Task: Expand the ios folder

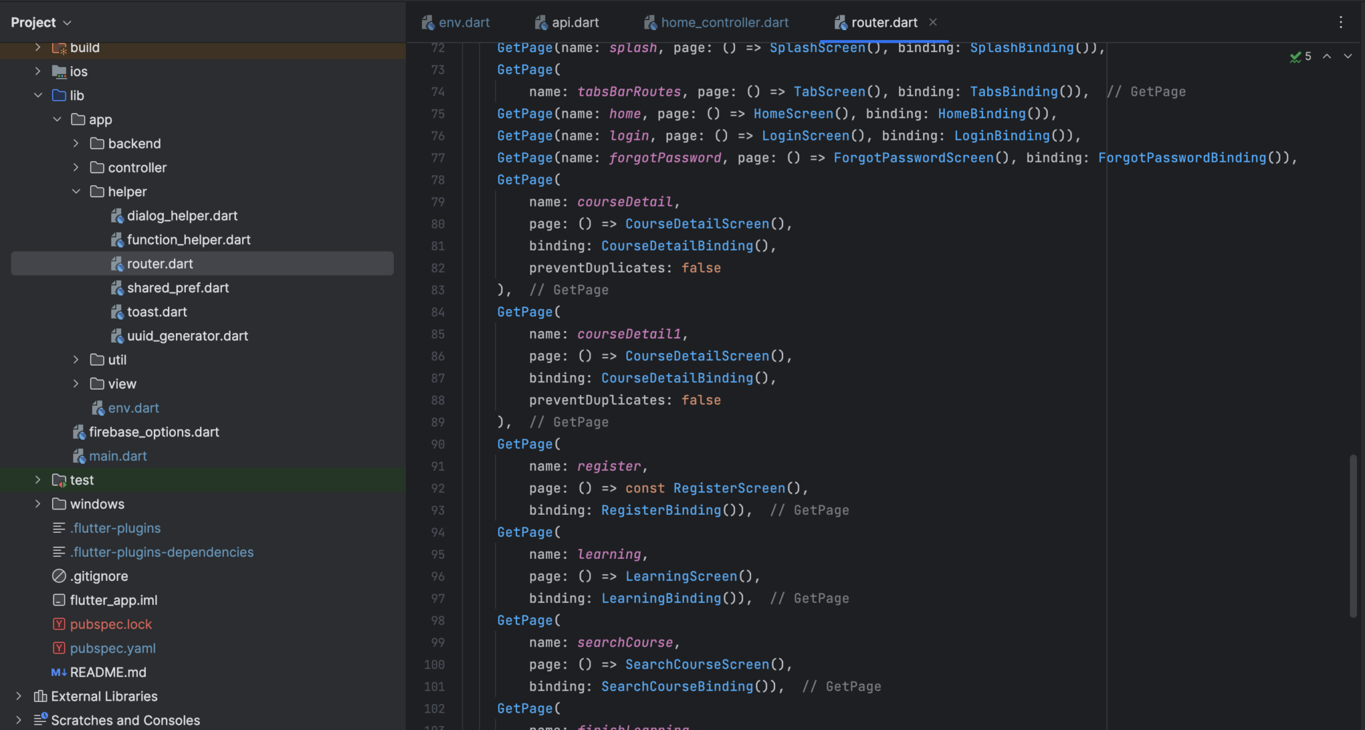Action: 38,71
